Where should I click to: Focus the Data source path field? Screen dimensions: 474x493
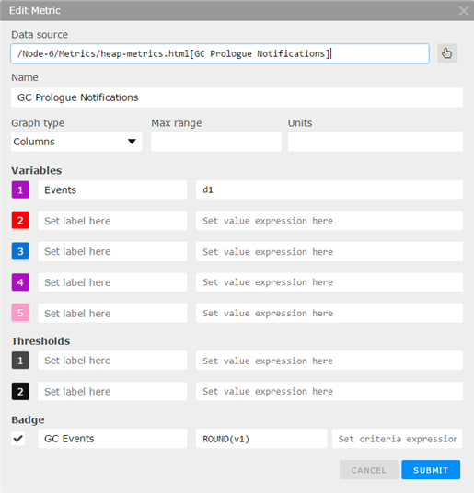220,53
